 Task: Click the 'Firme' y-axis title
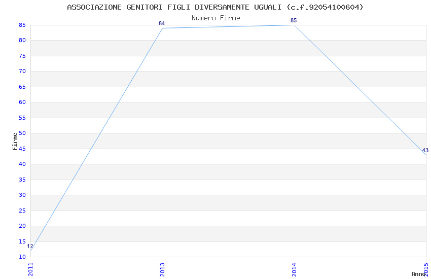(15, 141)
